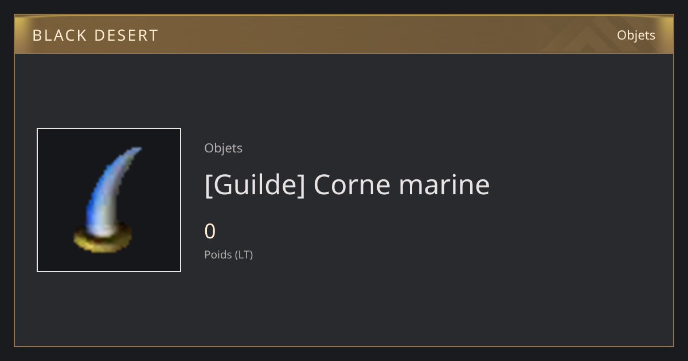Click the gold header banner bar

point(344,34)
